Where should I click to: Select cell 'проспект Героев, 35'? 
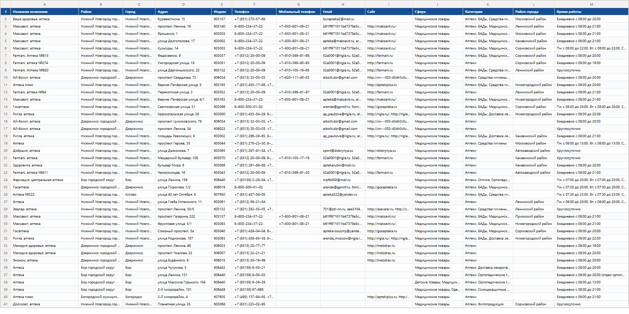[x=183, y=143]
